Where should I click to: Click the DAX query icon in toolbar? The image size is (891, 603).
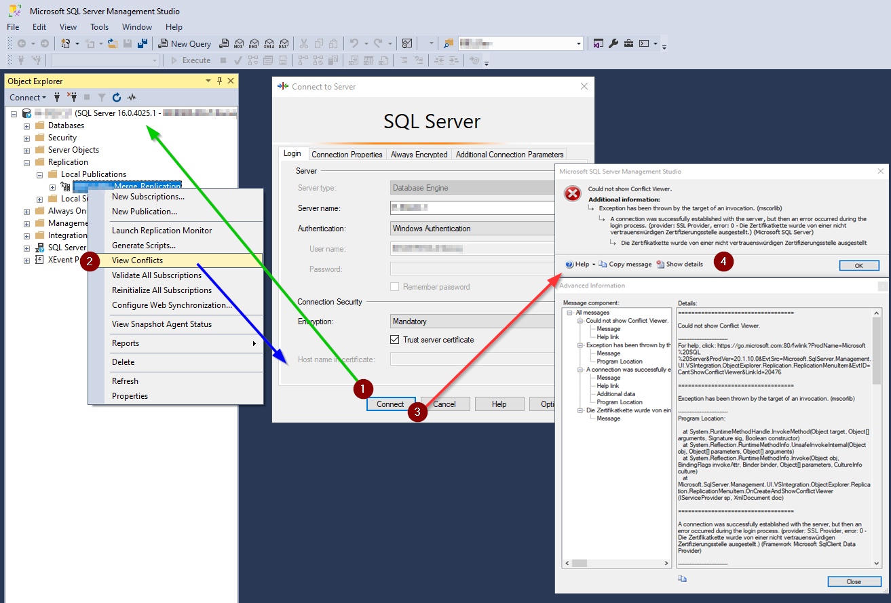click(284, 43)
